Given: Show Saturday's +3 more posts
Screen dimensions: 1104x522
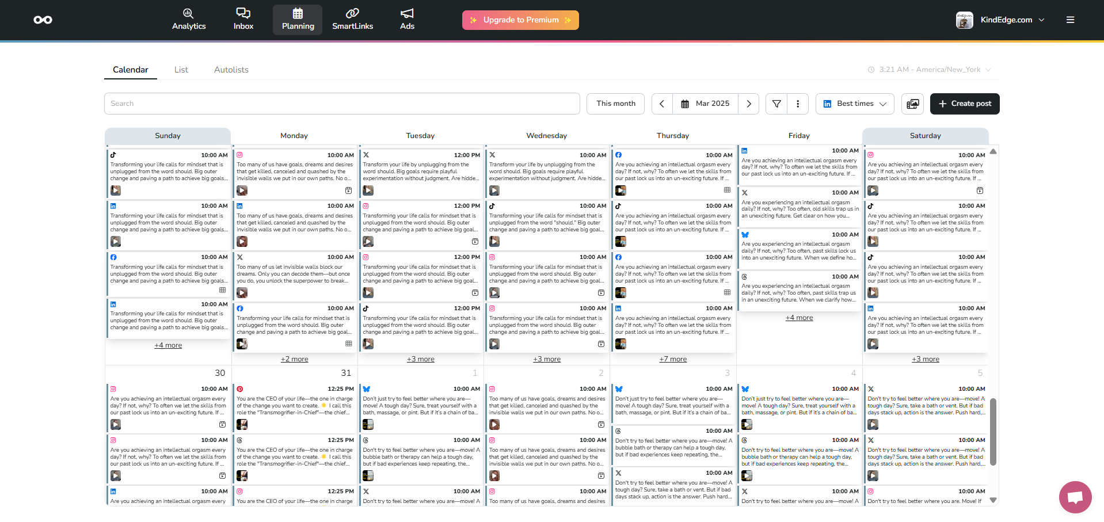Looking at the screenshot, I should coord(926,359).
